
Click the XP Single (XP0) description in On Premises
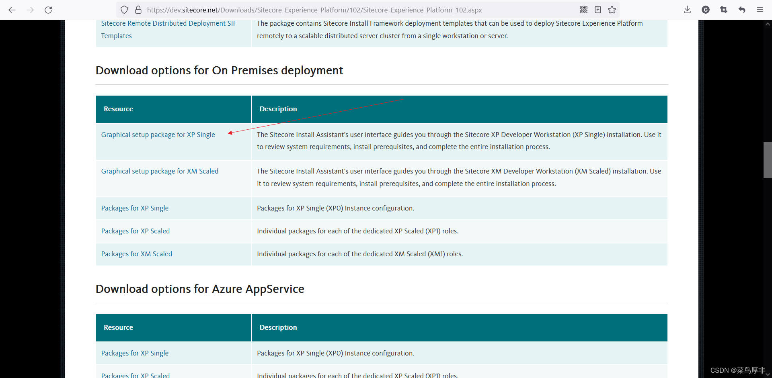335,208
